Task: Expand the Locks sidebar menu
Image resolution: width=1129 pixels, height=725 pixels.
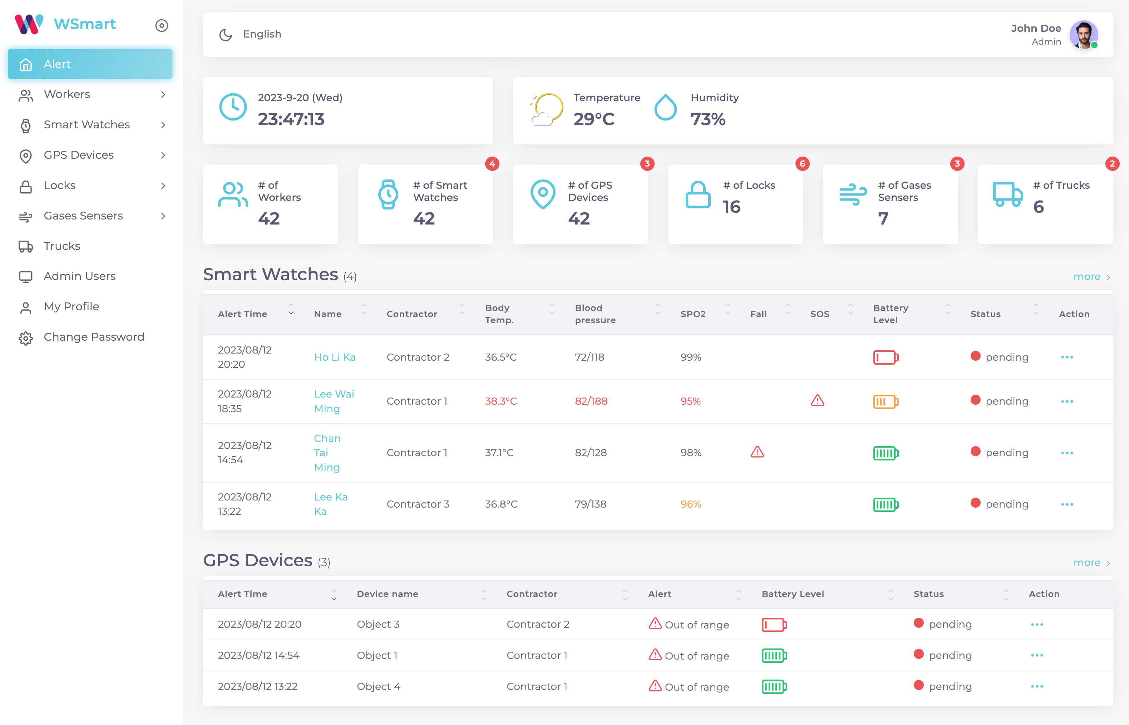Action: pyautogui.click(x=90, y=186)
